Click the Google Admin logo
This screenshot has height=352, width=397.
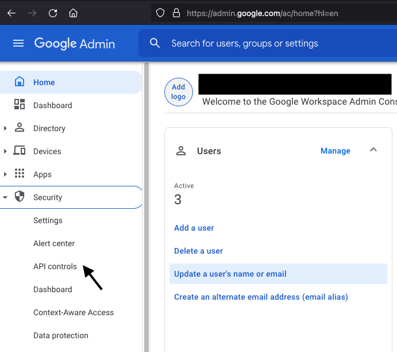(75, 44)
